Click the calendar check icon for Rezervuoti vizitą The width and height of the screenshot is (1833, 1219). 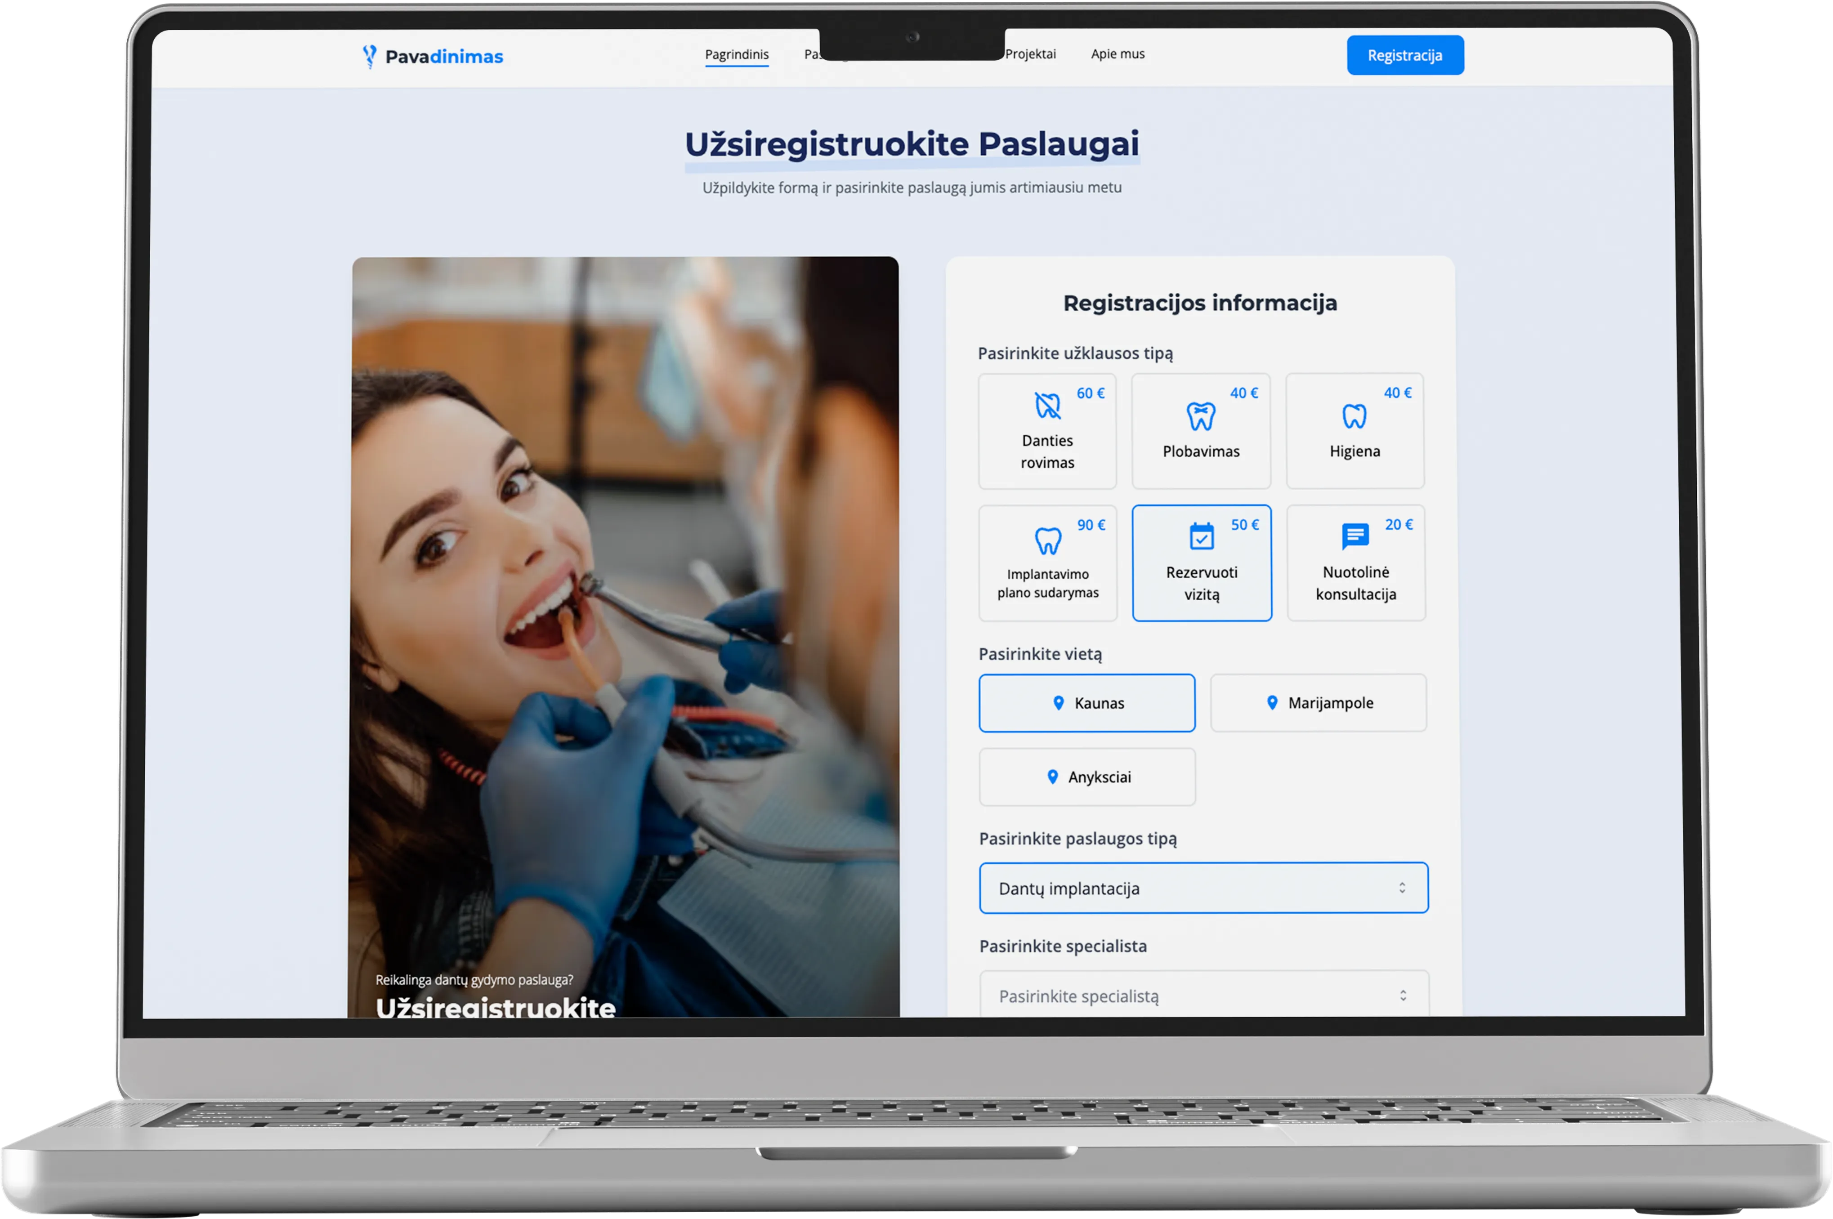click(1201, 536)
